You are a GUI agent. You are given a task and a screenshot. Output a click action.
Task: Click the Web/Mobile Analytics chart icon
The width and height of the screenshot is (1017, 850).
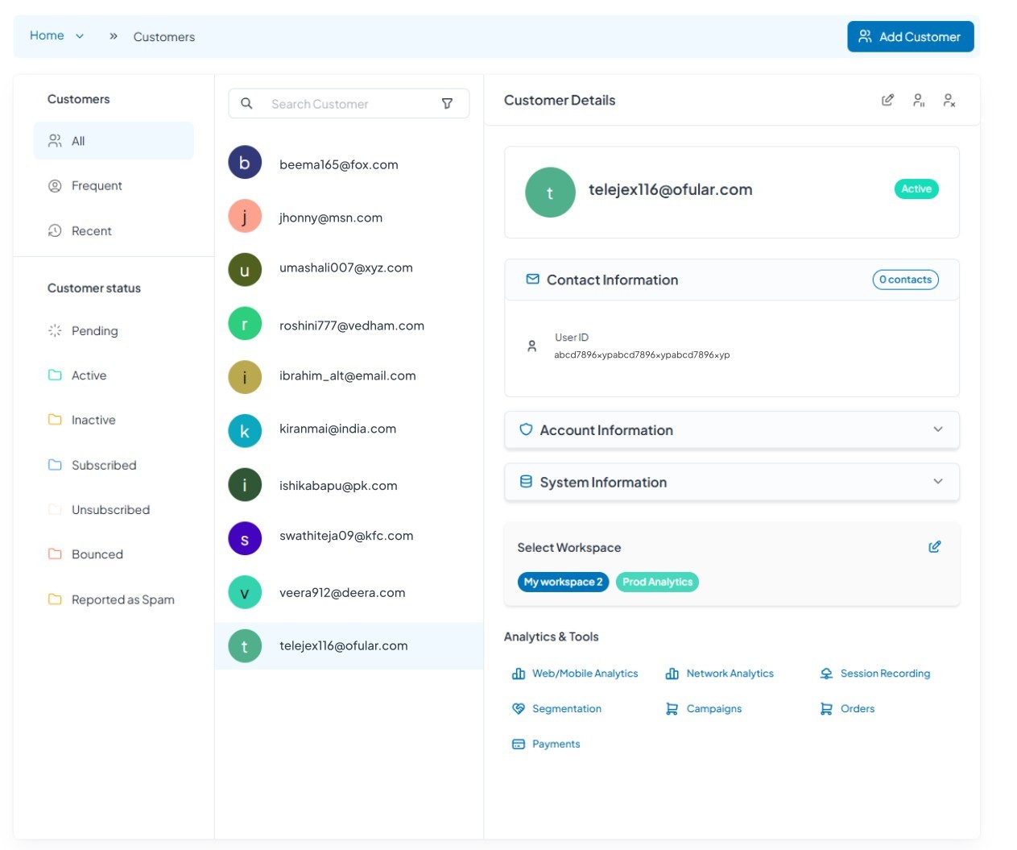click(519, 674)
